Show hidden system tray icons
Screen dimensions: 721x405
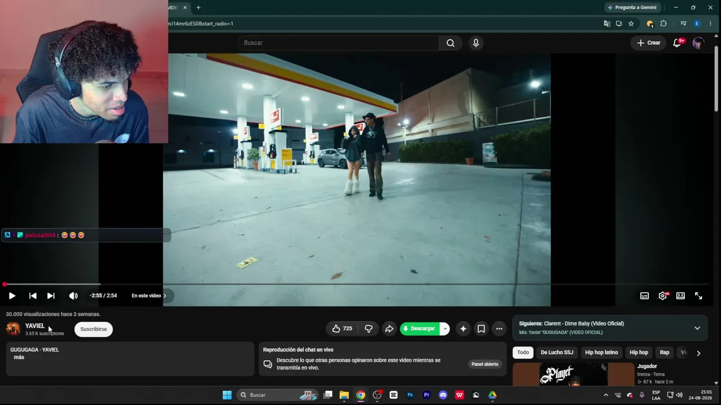click(606, 395)
